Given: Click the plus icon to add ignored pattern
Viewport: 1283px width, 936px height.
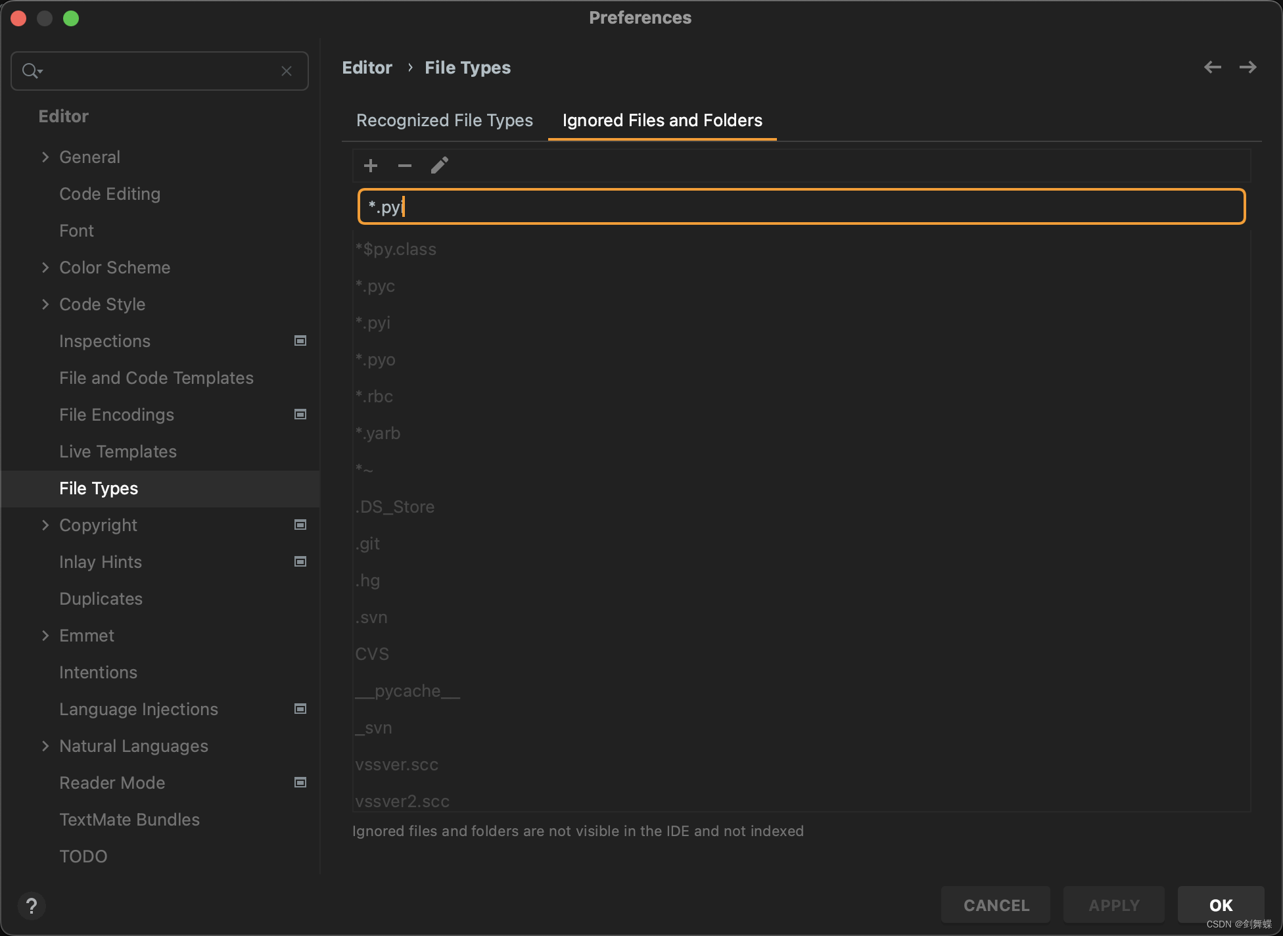Looking at the screenshot, I should click(371, 166).
